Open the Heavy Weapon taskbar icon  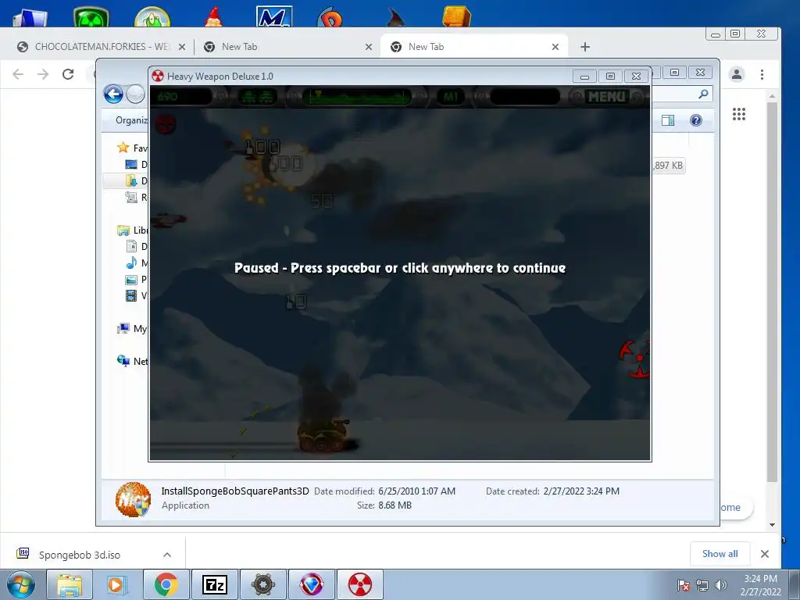point(360,584)
